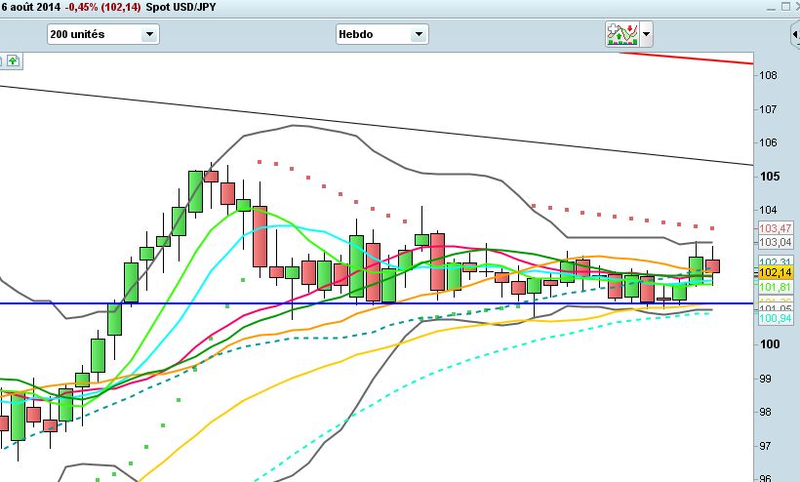Image resolution: width=800 pixels, height=482 pixels.
Task: Click the Spot USD/JPY title text
Action: (x=180, y=7)
